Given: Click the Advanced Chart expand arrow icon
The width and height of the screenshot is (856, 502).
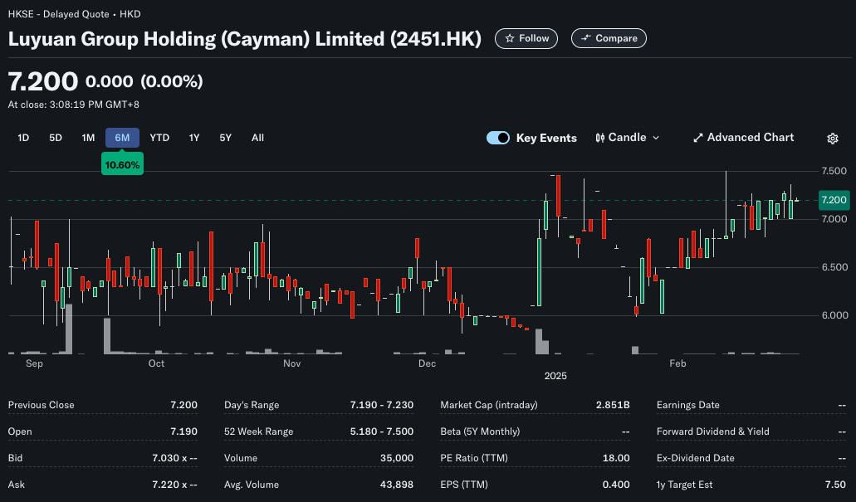Looking at the screenshot, I should click(697, 138).
